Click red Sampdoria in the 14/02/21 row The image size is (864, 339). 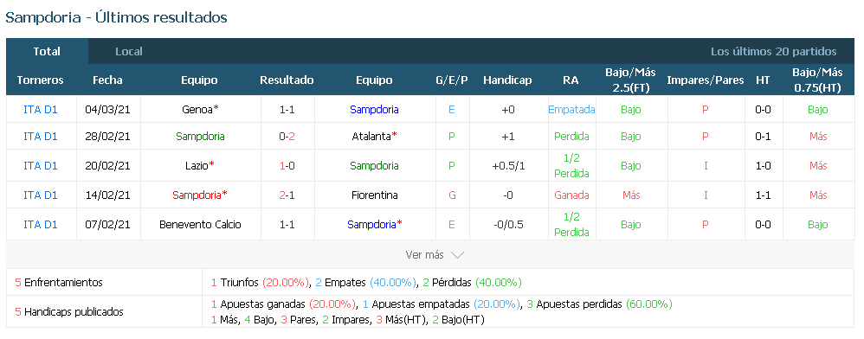pos(197,195)
